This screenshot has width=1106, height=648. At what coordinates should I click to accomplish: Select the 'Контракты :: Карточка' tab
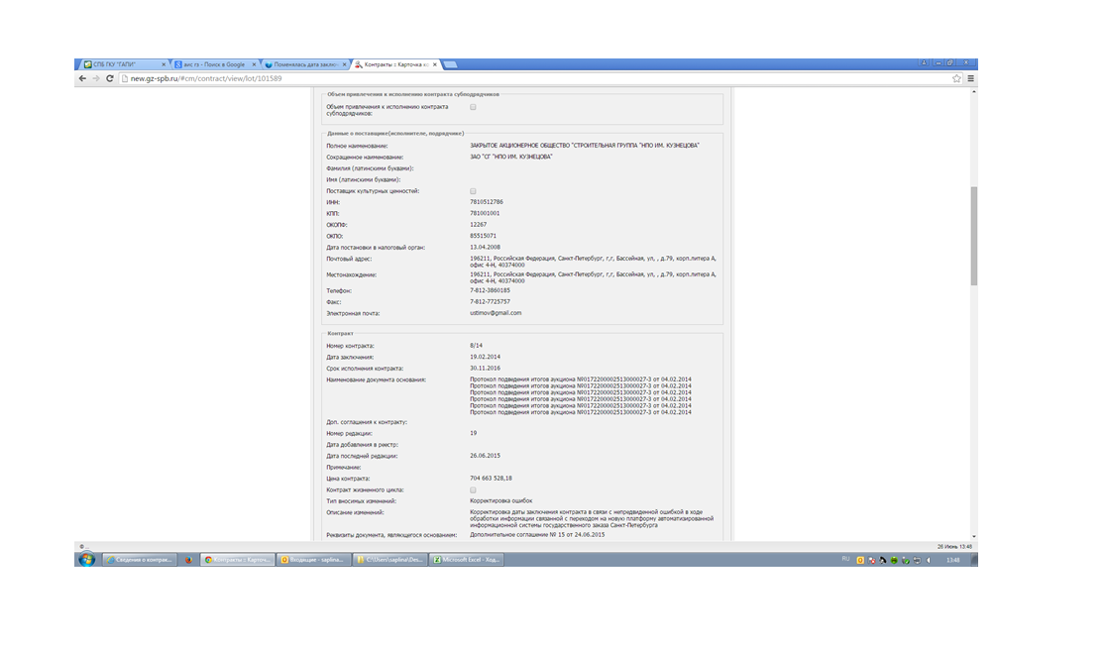pyautogui.click(x=395, y=64)
